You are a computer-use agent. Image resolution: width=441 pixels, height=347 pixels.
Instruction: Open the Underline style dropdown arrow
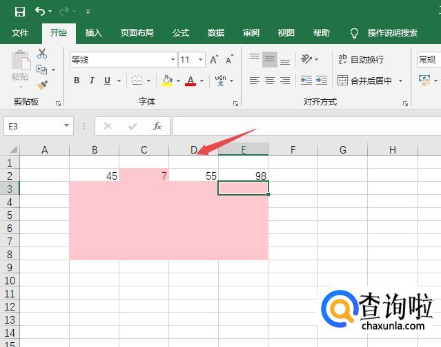tap(119, 81)
